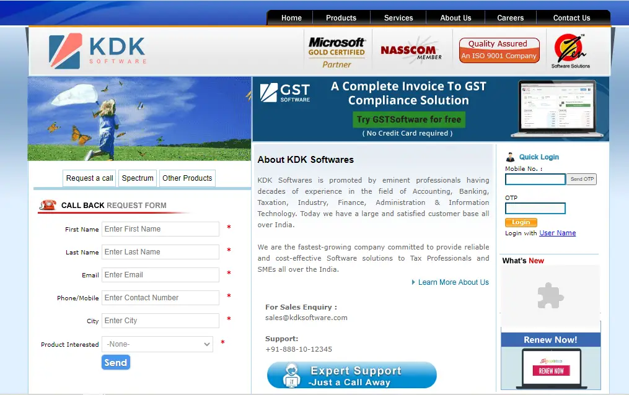The width and height of the screenshot is (629, 395).
Task: Focus the Last Name input field
Action: [x=161, y=252]
